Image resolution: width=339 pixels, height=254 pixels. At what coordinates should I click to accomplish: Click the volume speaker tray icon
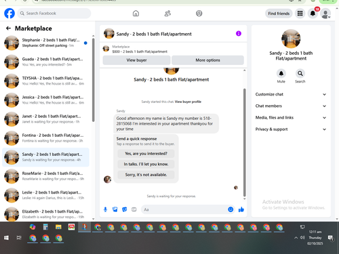302,238
